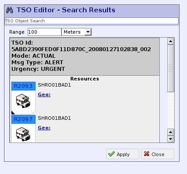Click the Msg Type: ALERT text

coord(37,63)
